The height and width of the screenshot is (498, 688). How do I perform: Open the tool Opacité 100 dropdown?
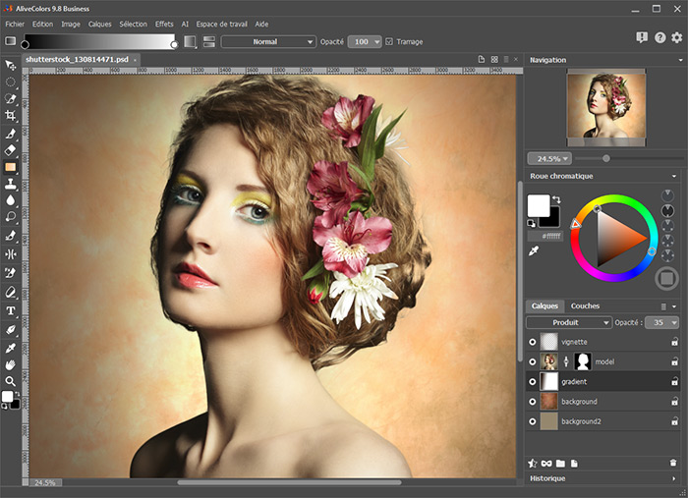365,41
